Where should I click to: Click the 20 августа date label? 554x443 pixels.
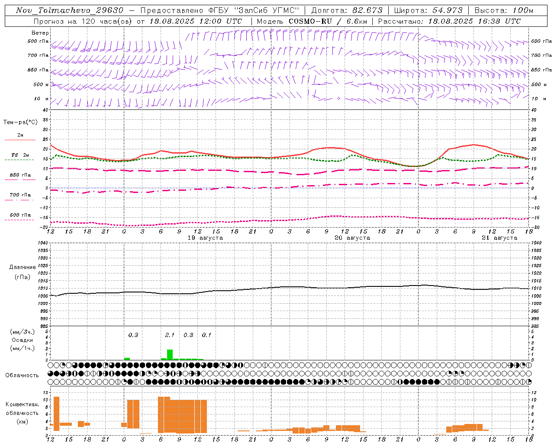coord(352,238)
